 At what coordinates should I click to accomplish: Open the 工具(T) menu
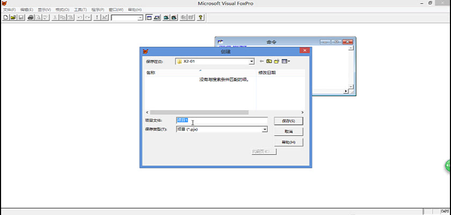click(80, 10)
